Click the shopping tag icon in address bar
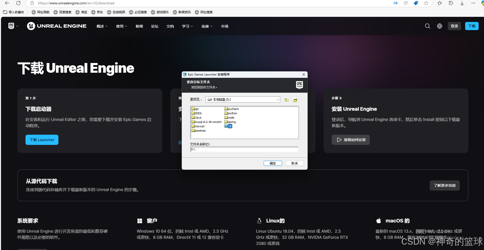This screenshot has width=484, height=250. pos(416,3)
